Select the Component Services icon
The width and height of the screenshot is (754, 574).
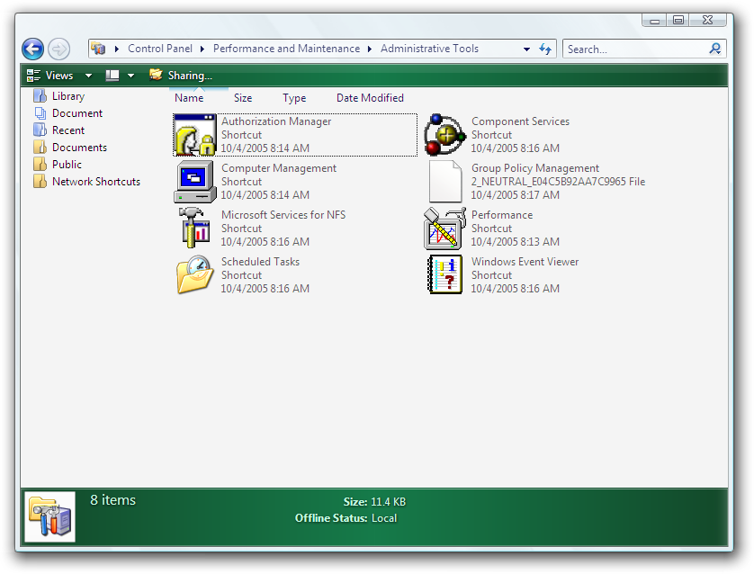coord(444,135)
